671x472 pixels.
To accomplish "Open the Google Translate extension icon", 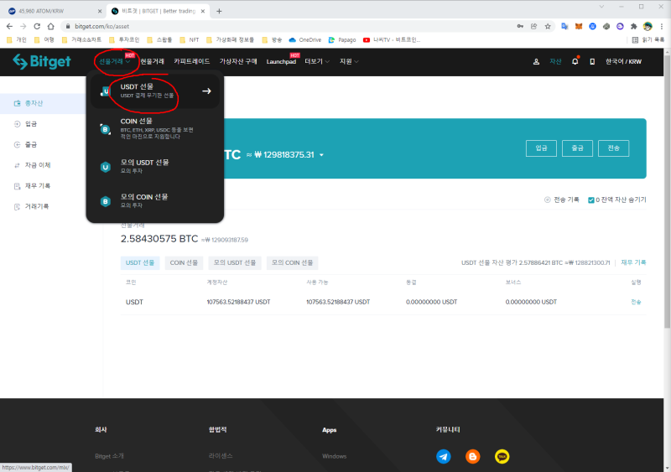I will (564, 27).
